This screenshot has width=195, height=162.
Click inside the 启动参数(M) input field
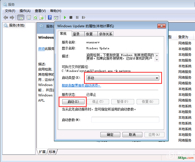(125, 120)
